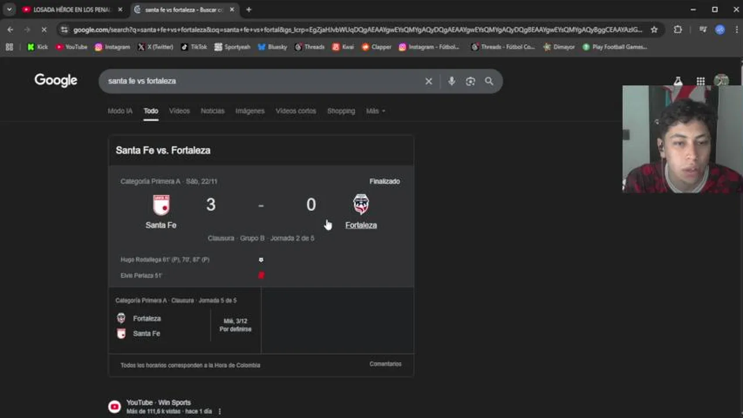Viewport: 743px width, 418px height.
Task: Open the Instagram - Fútbol bookmark
Action: pyautogui.click(x=429, y=47)
